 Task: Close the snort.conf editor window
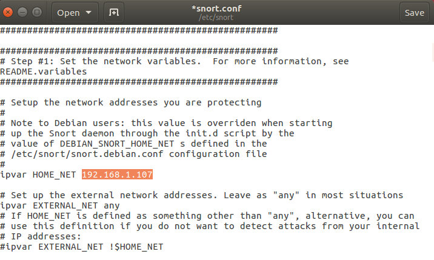[10, 12]
